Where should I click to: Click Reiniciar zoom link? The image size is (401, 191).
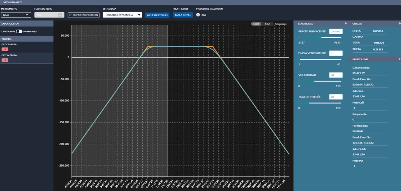281,24
